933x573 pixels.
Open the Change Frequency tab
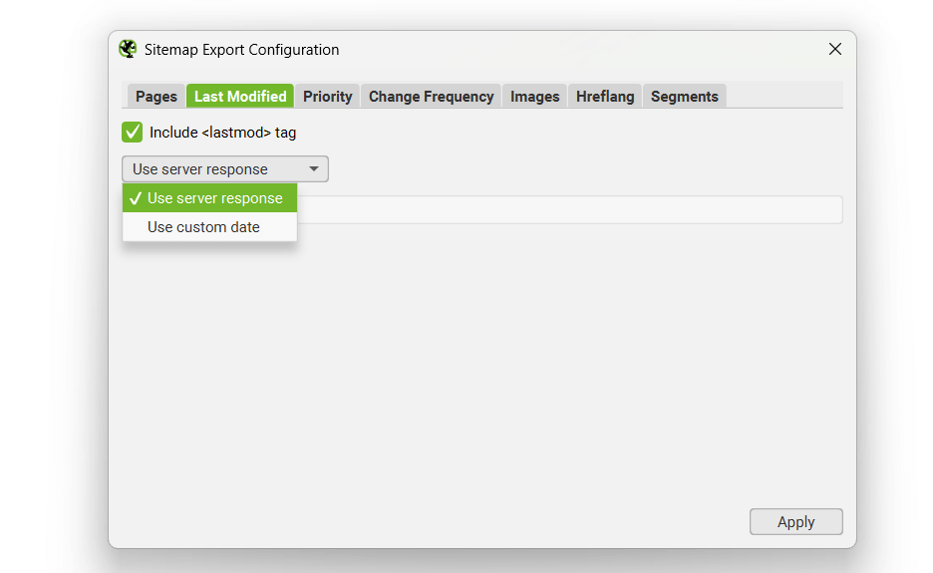tap(432, 97)
